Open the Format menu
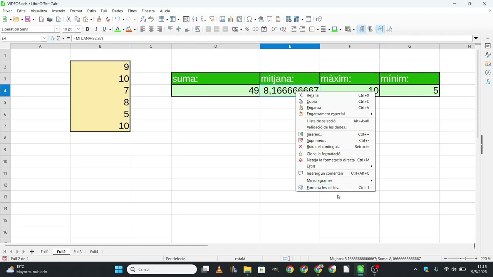 [x=76, y=11]
